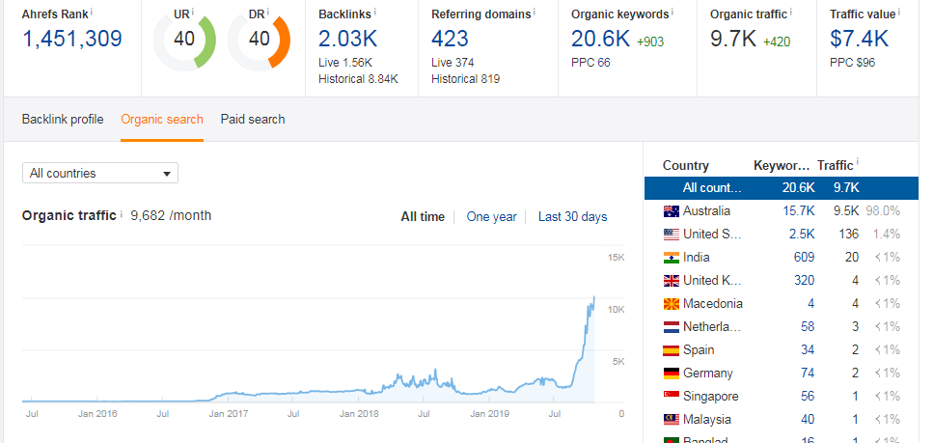This screenshot has width=933, height=443.
Task: Click the Country column header
Action: 685,166
